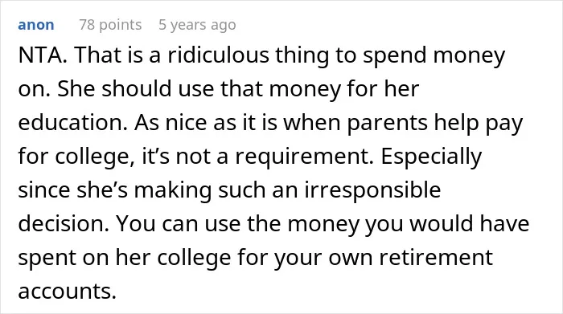This screenshot has width=563, height=314.
Task: Open the anon user profile link
Action: 36,25
